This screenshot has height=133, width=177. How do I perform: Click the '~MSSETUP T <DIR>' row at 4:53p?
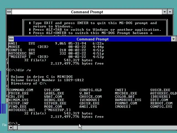(x=56, y=57)
